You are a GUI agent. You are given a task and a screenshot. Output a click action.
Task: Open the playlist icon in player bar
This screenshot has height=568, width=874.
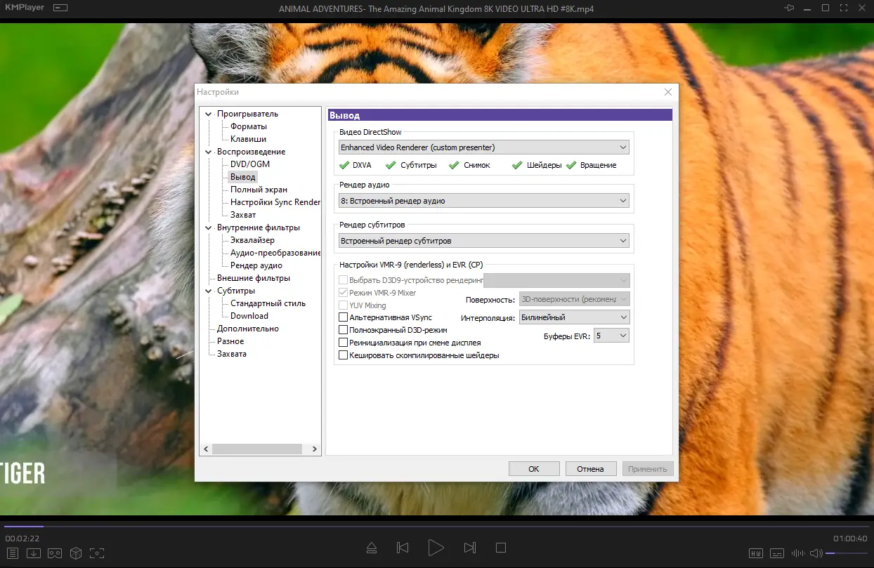(x=12, y=553)
